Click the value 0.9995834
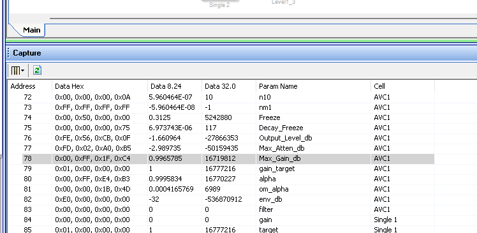This screenshot has width=477, height=233. (x=166, y=179)
